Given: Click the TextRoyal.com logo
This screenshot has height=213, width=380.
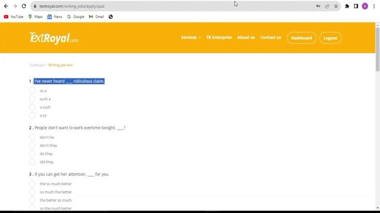Looking at the screenshot, I should pyautogui.click(x=54, y=38).
